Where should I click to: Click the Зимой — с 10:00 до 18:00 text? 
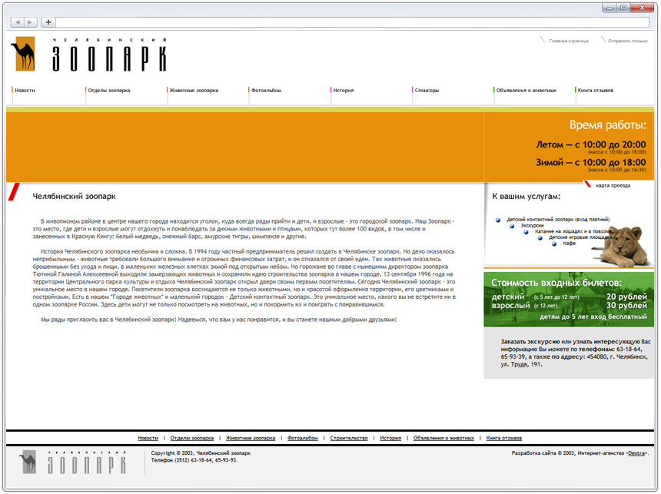(590, 162)
